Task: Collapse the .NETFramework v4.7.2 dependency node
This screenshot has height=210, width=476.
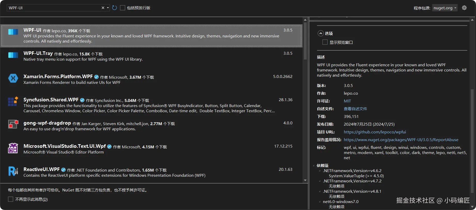Action: coord(320,181)
